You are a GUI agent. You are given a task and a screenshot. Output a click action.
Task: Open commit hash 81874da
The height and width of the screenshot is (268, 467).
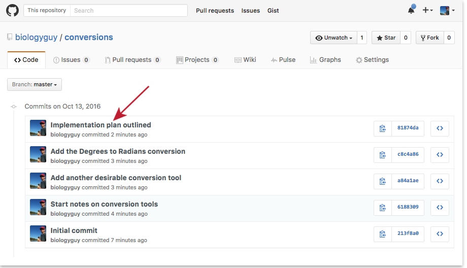click(408, 128)
